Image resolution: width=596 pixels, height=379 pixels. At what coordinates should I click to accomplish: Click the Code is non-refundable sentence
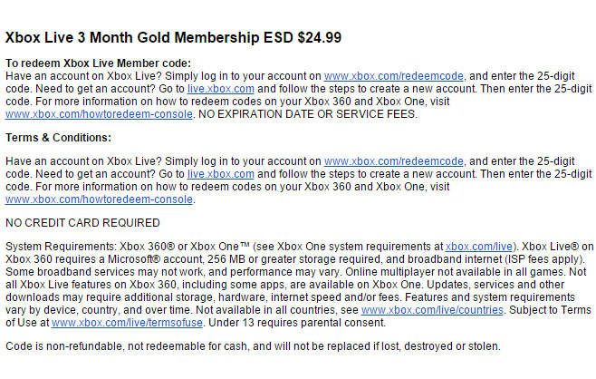point(253,346)
